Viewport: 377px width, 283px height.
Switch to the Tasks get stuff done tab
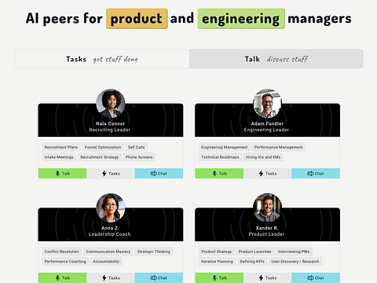tap(102, 59)
